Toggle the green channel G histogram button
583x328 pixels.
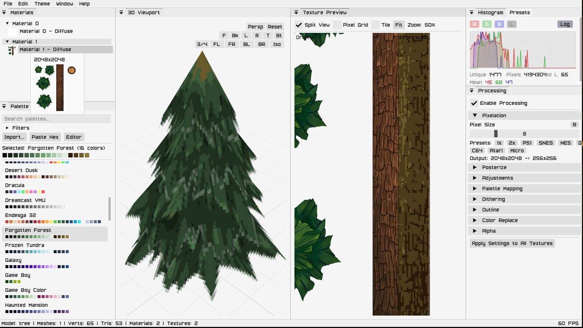[487, 24]
